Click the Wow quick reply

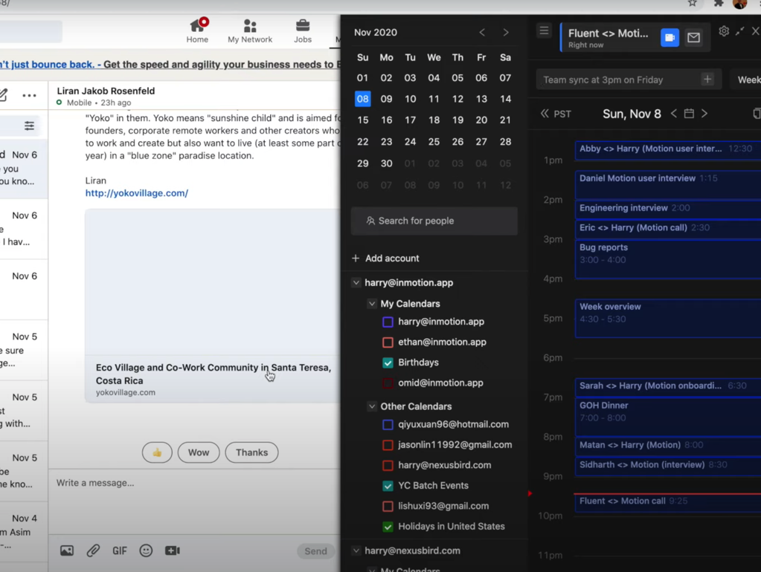199,452
